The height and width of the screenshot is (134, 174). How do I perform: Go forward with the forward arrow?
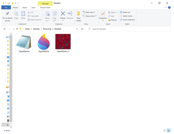coord(10,29)
